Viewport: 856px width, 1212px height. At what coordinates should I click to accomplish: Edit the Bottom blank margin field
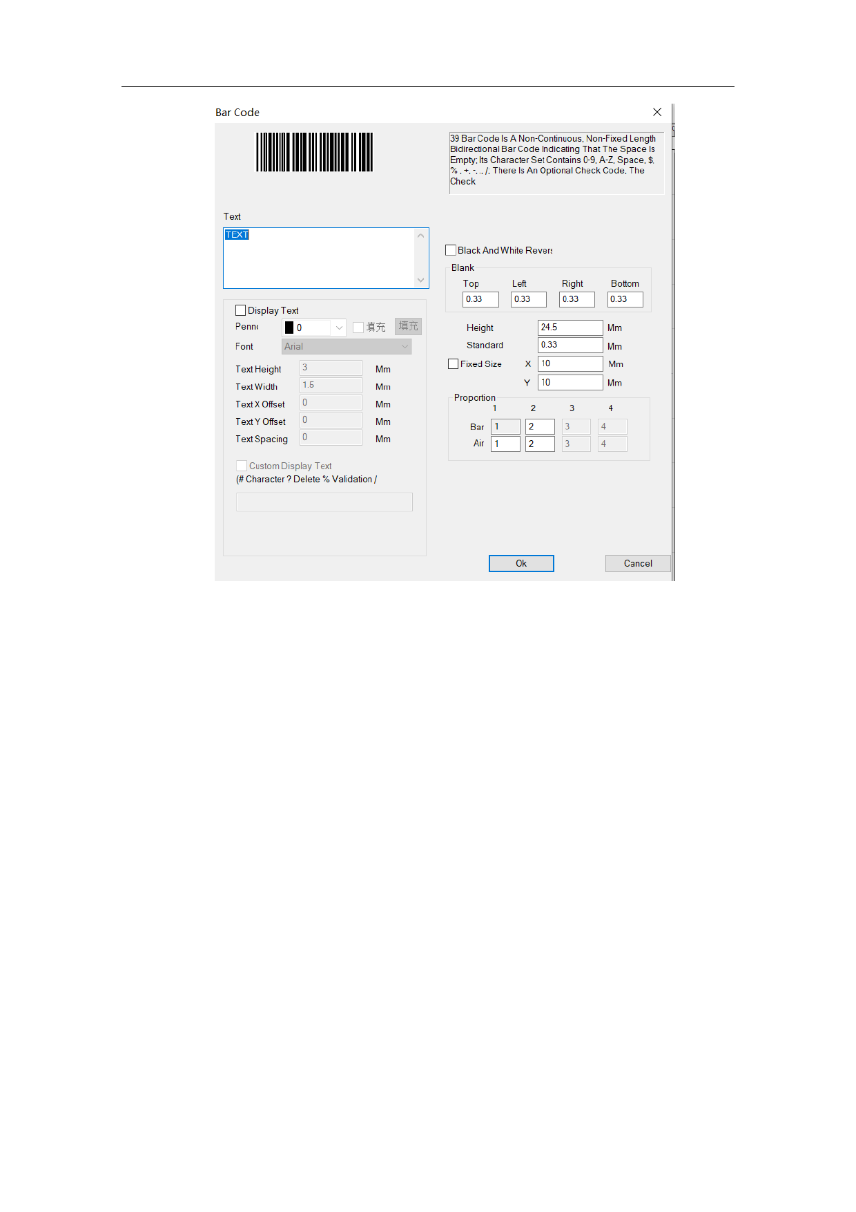pos(625,299)
